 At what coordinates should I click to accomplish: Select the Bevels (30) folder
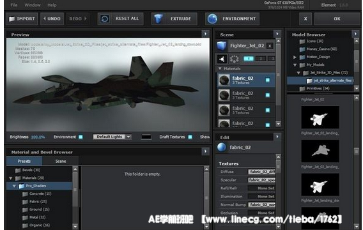[27, 170]
